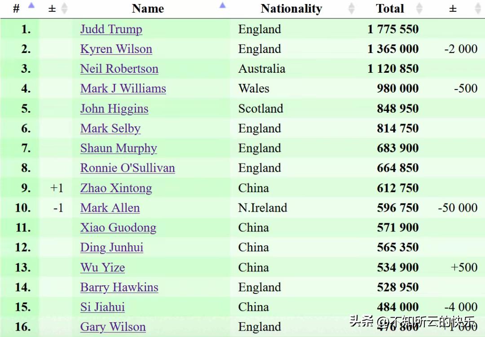Sort table by Nationality header
The height and width of the screenshot is (337, 485).
point(291,9)
